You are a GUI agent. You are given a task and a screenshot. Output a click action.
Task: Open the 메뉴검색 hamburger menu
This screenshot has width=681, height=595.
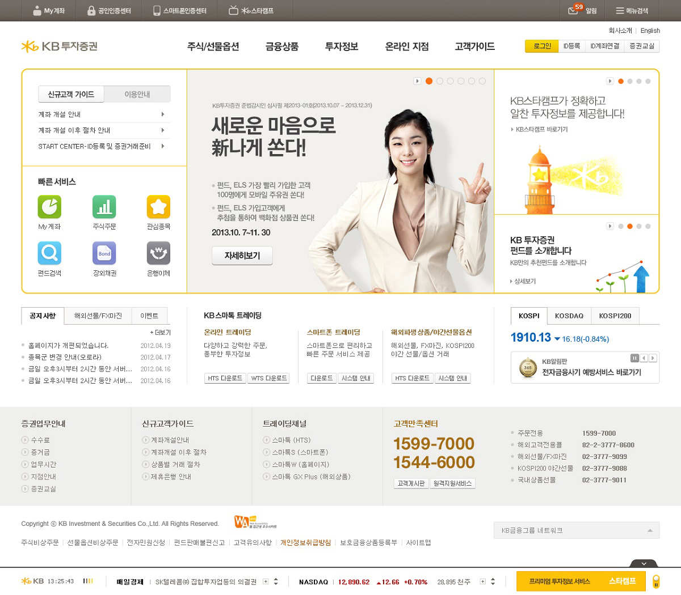632,11
